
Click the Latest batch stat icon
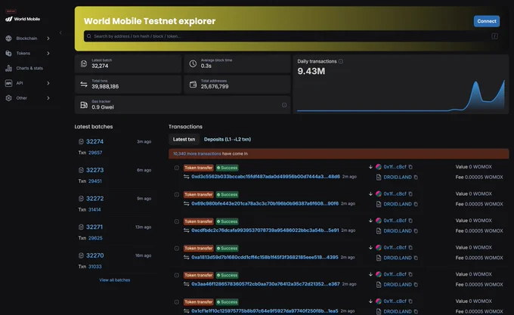84,63
